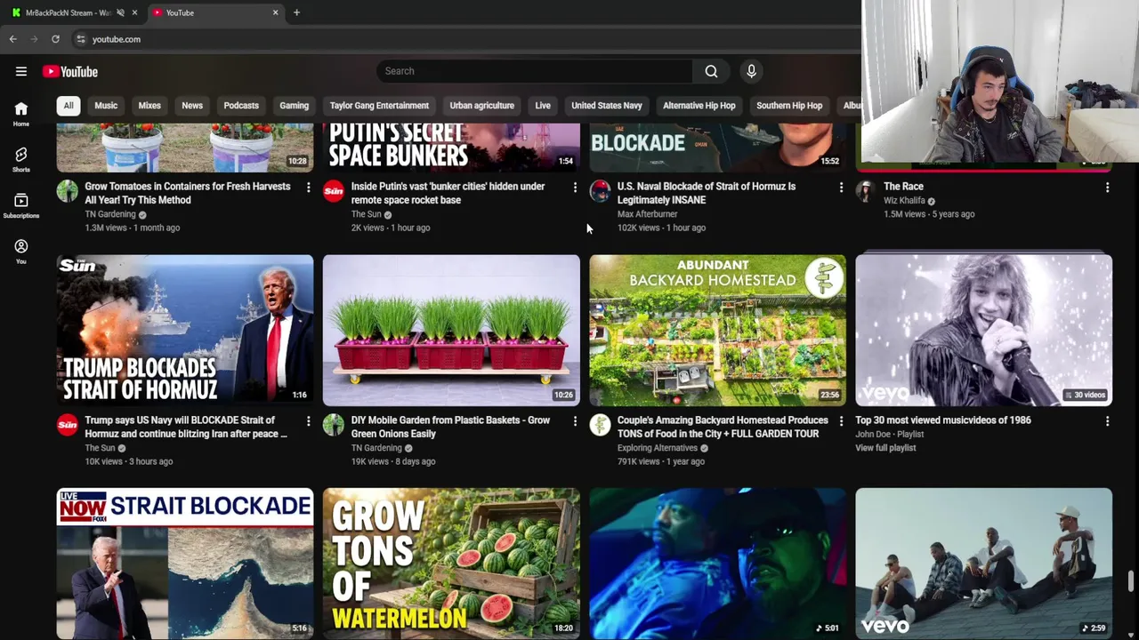This screenshot has height=640, width=1139.
Task: Open Max Afterburner channel name link
Action: coord(647,214)
